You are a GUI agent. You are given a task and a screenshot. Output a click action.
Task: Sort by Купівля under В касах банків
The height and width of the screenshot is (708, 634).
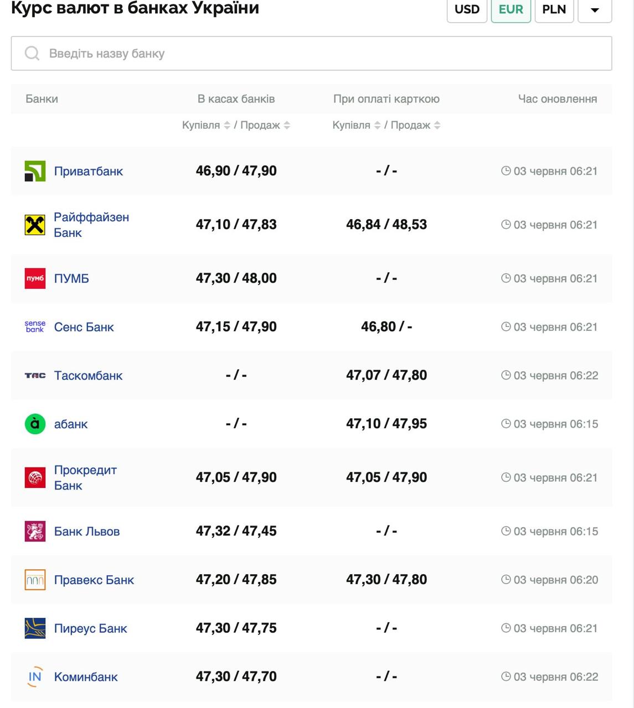pyautogui.click(x=226, y=126)
